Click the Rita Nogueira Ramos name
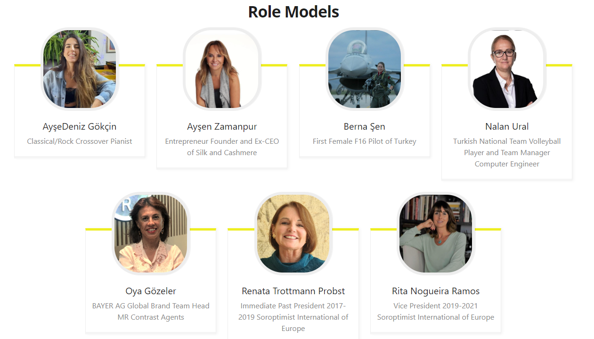594x339 pixels. 436,291
